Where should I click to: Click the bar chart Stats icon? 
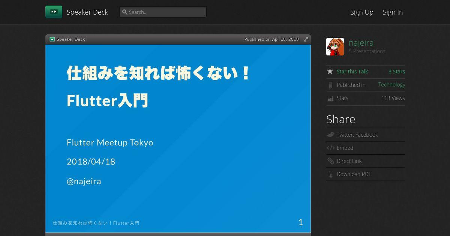(x=330, y=99)
